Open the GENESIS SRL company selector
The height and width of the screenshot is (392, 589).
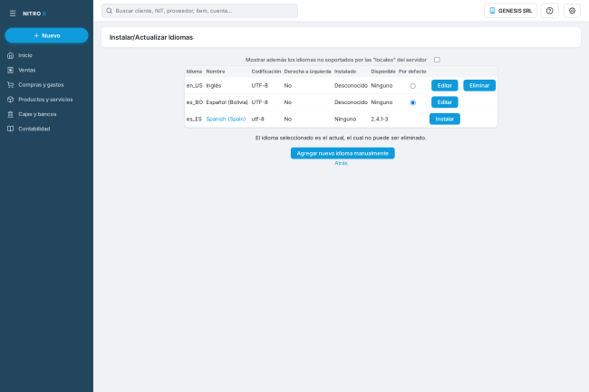[x=510, y=11]
